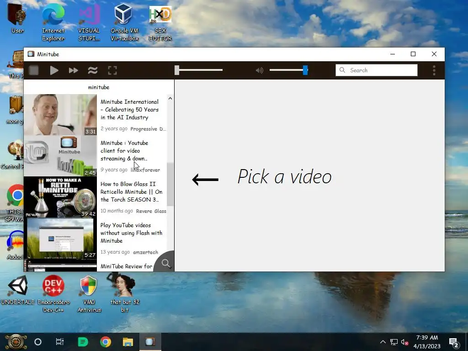The height and width of the screenshot is (351, 468).
Task: Select 'Minitube International' video title
Action: coord(129,110)
